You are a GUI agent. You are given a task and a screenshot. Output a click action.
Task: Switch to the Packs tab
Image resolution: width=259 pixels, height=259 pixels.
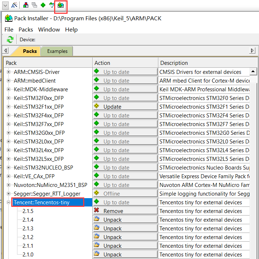point(30,51)
